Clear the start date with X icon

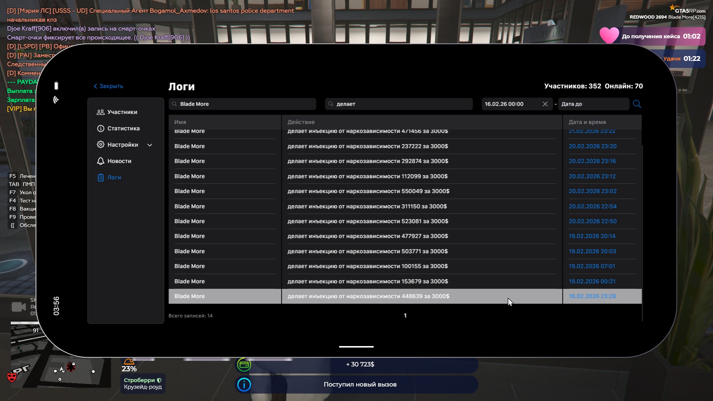[545, 104]
